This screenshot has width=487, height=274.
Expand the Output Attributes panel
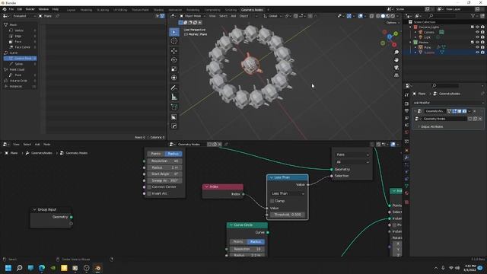pyautogui.click(x=432, y=127)
